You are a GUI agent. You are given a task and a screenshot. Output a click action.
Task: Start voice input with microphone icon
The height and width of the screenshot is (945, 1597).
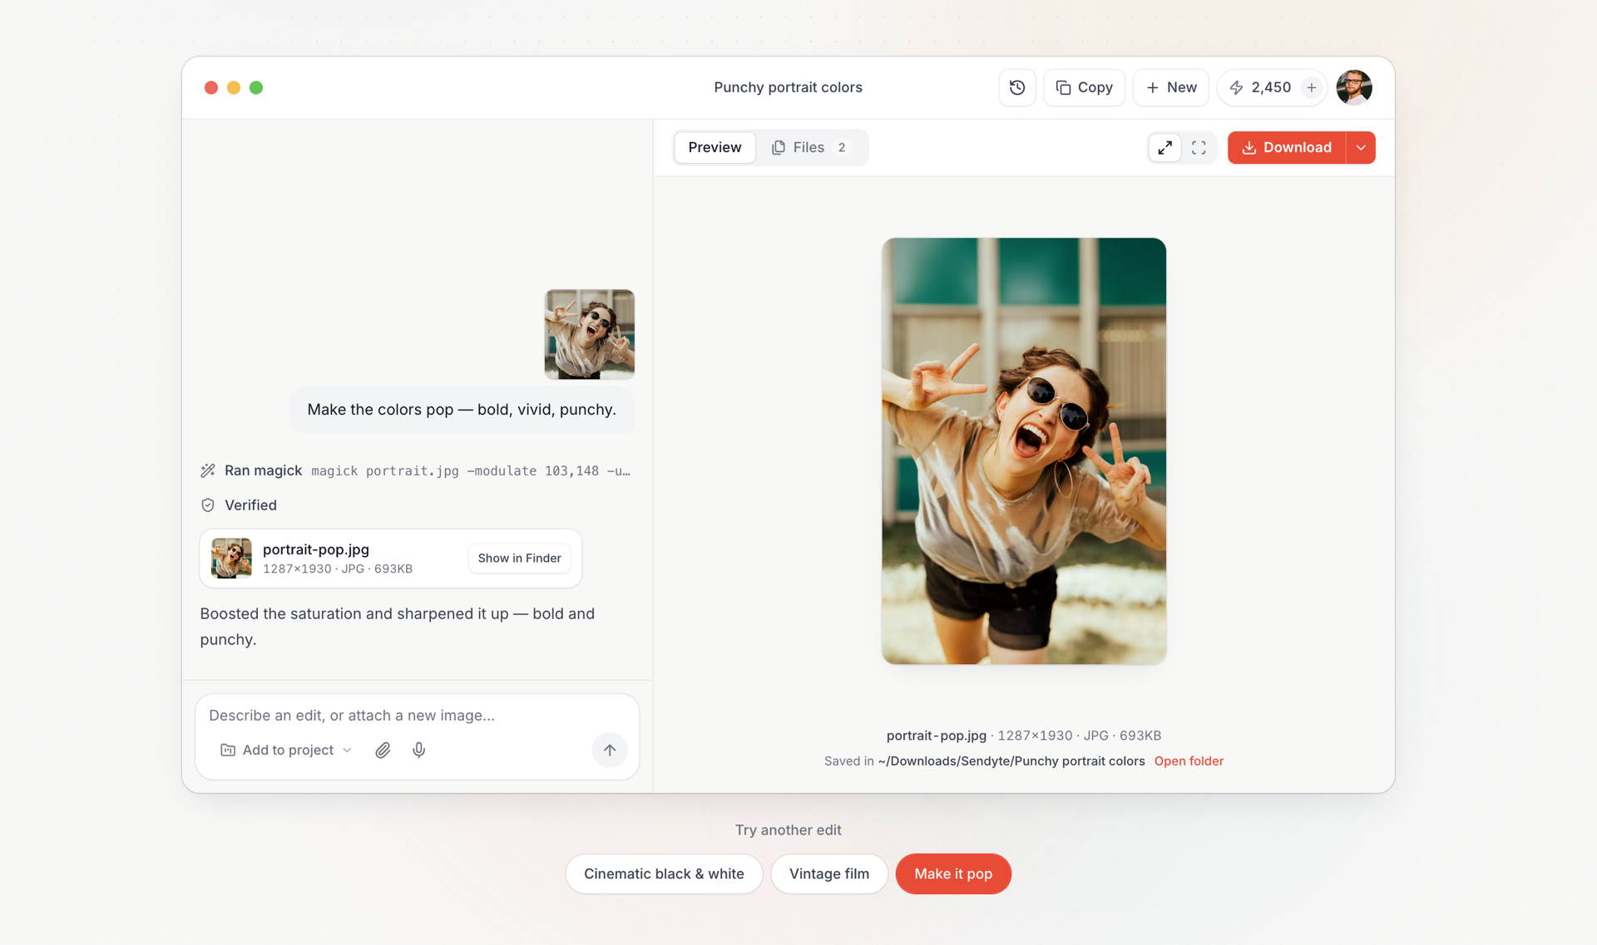click(419, 751)
